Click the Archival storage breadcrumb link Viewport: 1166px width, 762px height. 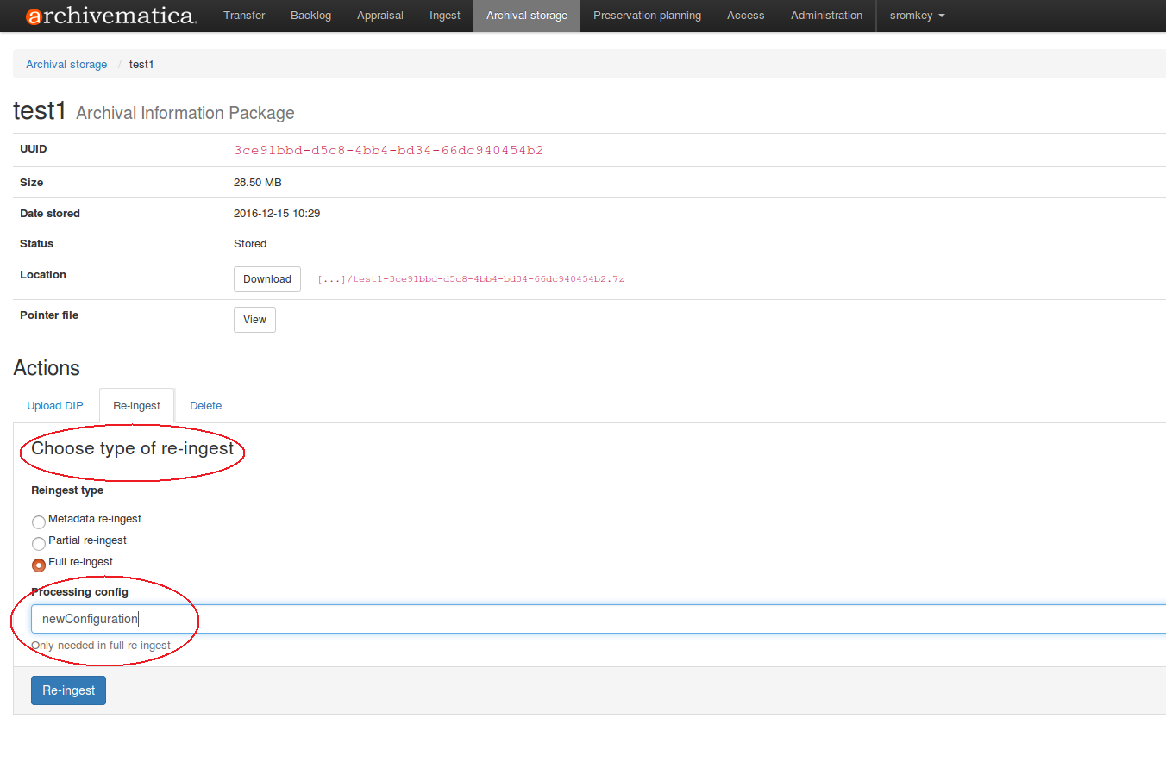tap(66, 65)
